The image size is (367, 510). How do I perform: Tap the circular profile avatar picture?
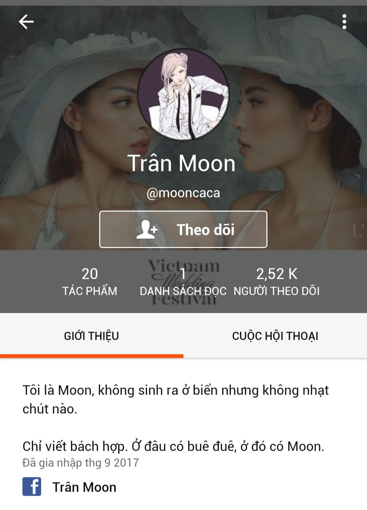183,95
